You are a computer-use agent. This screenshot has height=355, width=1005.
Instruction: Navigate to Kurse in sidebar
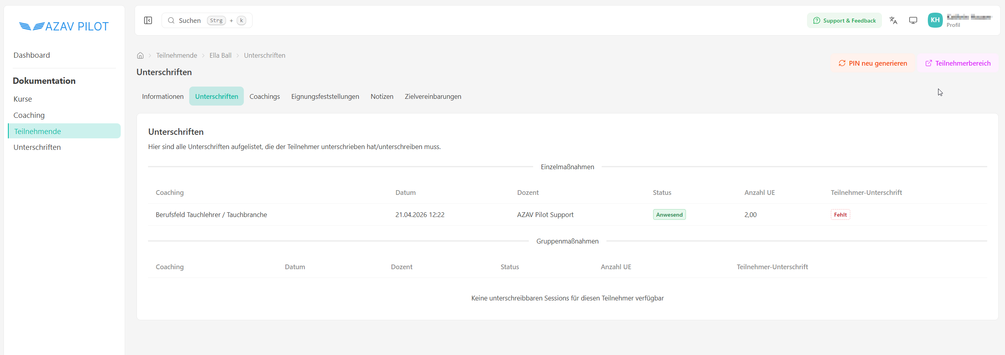click(x=23, y=99)
